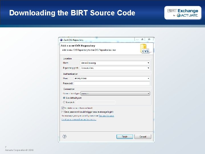205x154 pixels.
Task: Click the Cancel button
Action: tap(143, 137)
